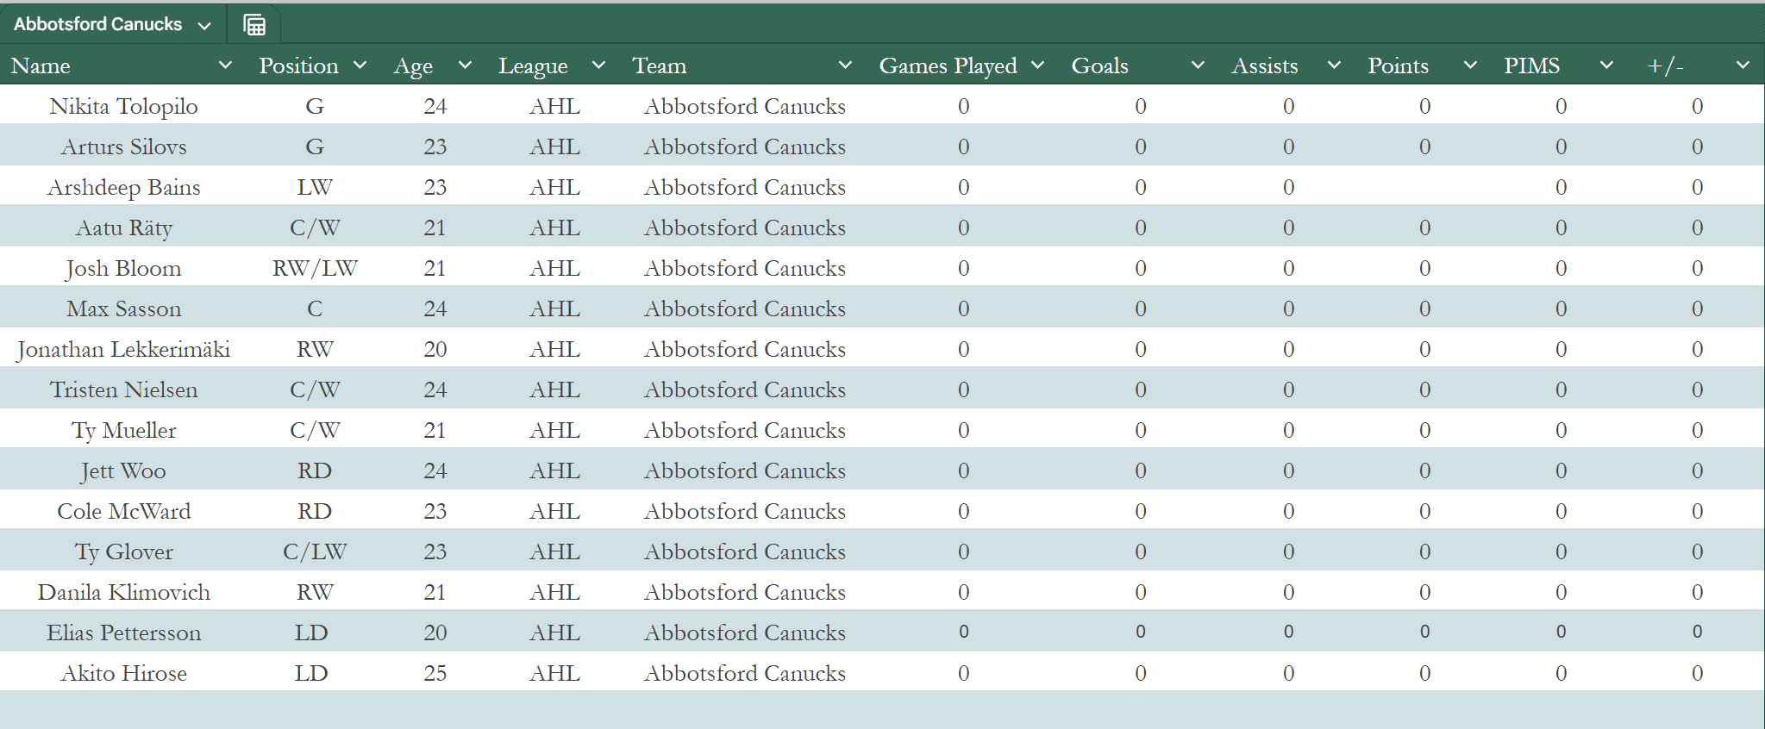Click the Age cell for Akito Hirose
The height and width of the screenshot is (729, 1765).
435,673
